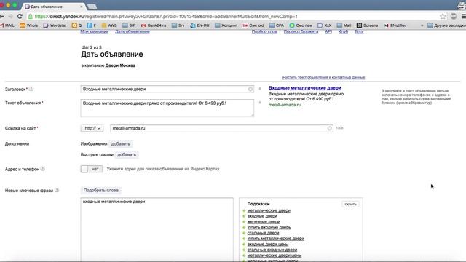Screen dimensions: 466x262
Task: Open the MAIL bookmark
Action: tap(7, 25)
